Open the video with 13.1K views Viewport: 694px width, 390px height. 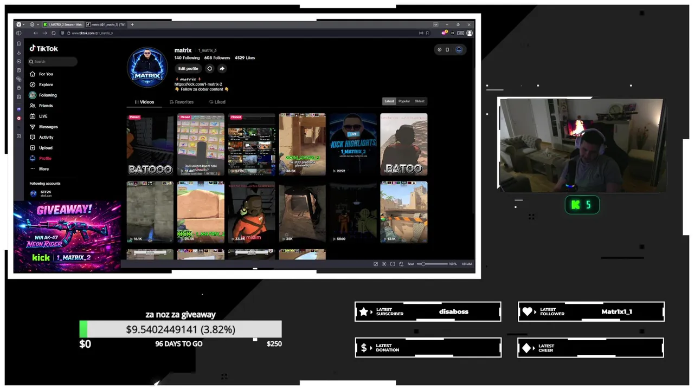click(x=404, y=212)
